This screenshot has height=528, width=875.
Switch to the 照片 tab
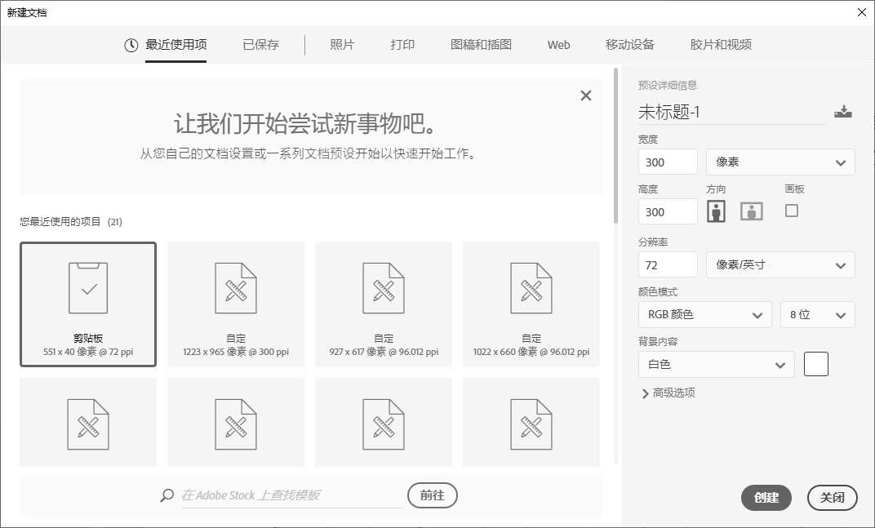click(x=342, y=45)
